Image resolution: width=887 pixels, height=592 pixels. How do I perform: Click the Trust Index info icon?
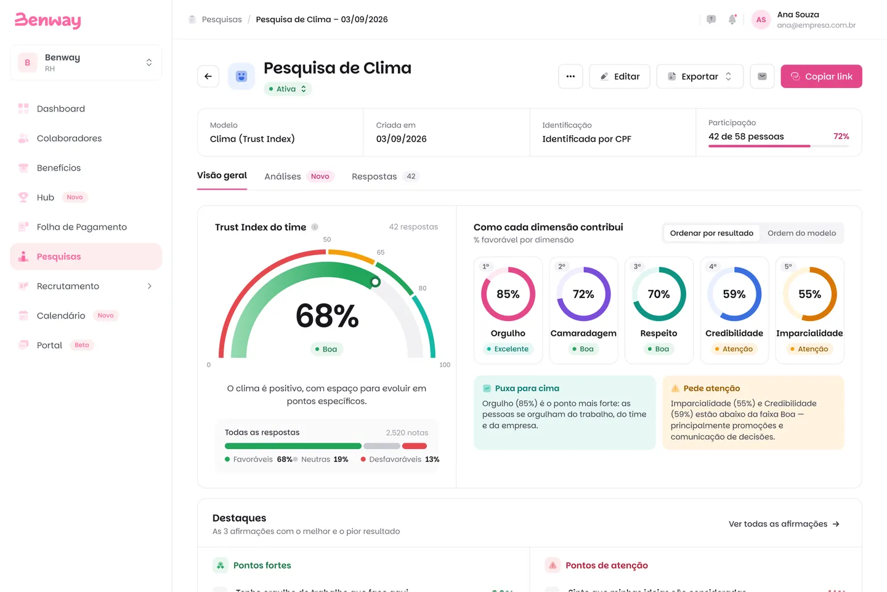(315, 227)
